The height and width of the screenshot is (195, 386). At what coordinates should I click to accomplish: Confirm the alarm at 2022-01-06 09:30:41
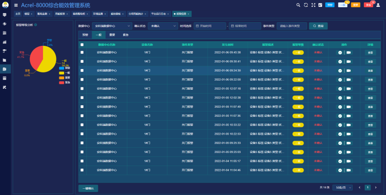(x=340, y=62)
